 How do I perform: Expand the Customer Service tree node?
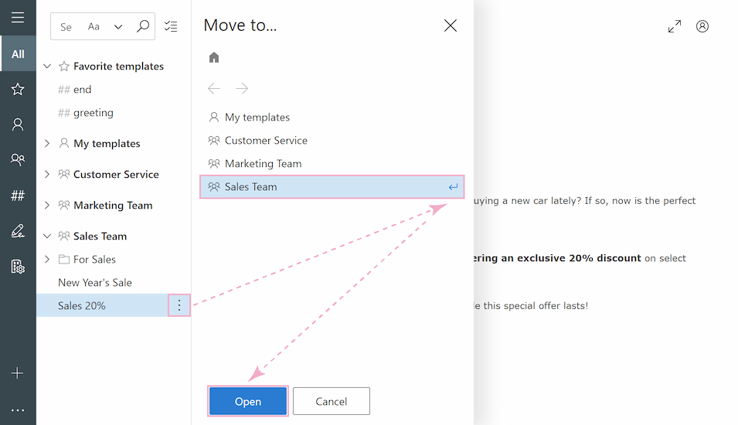pyautogui.click(x=47, y=174)
